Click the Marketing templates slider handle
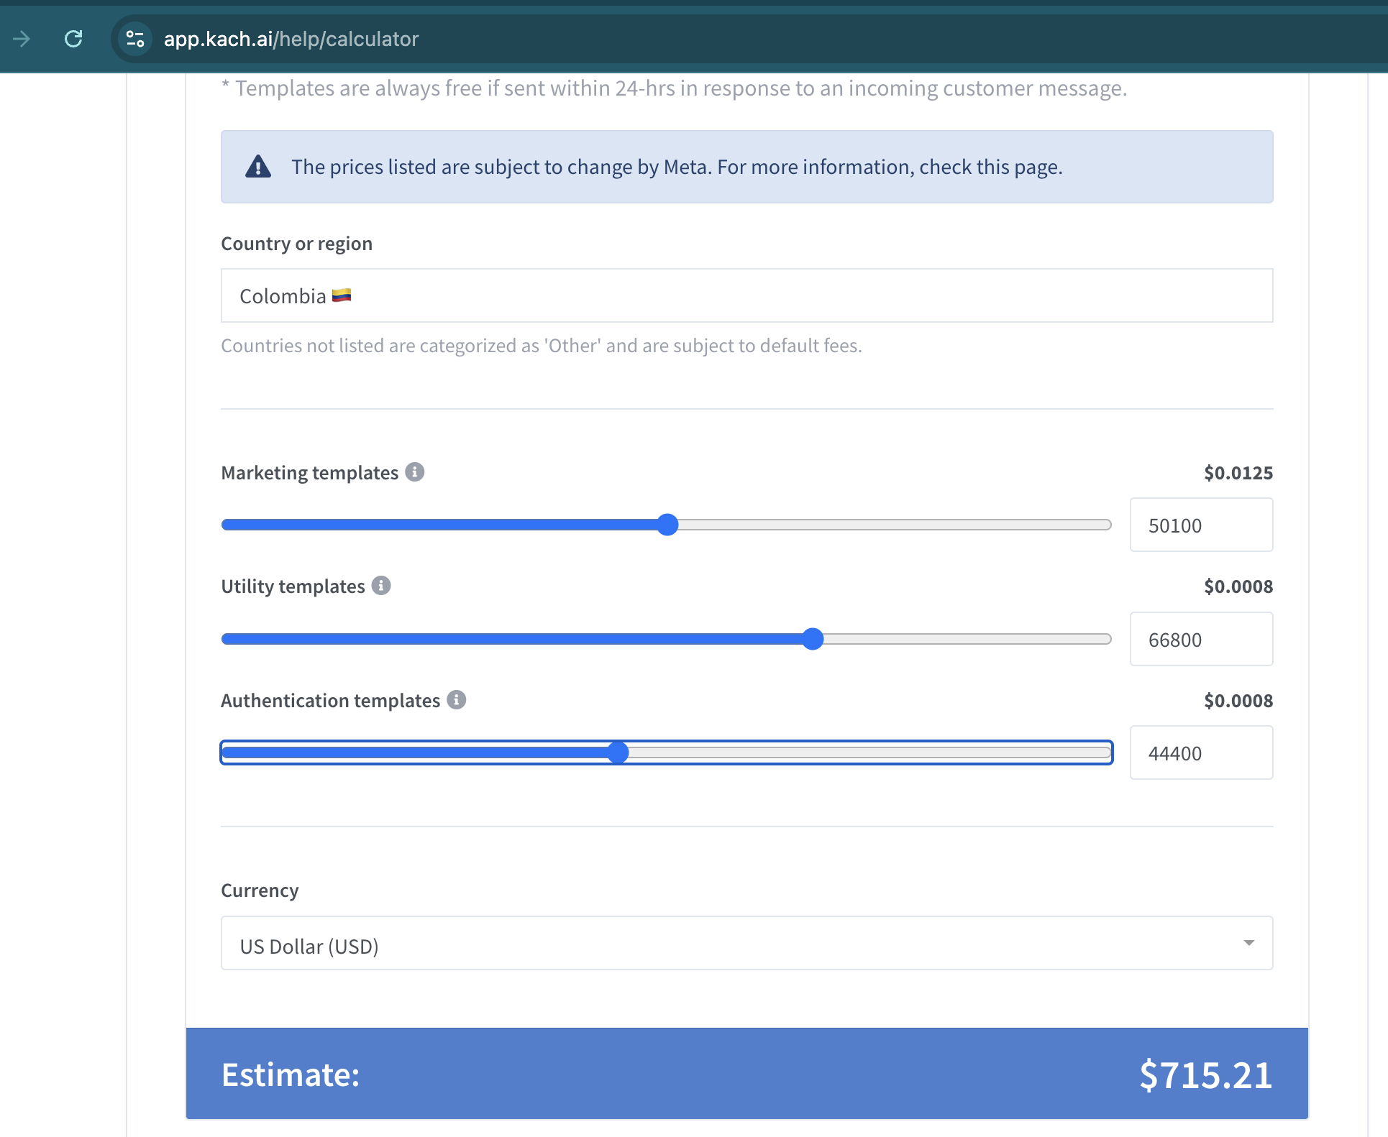Viewport: 1388px width, 1137px height. pos(668,525)
